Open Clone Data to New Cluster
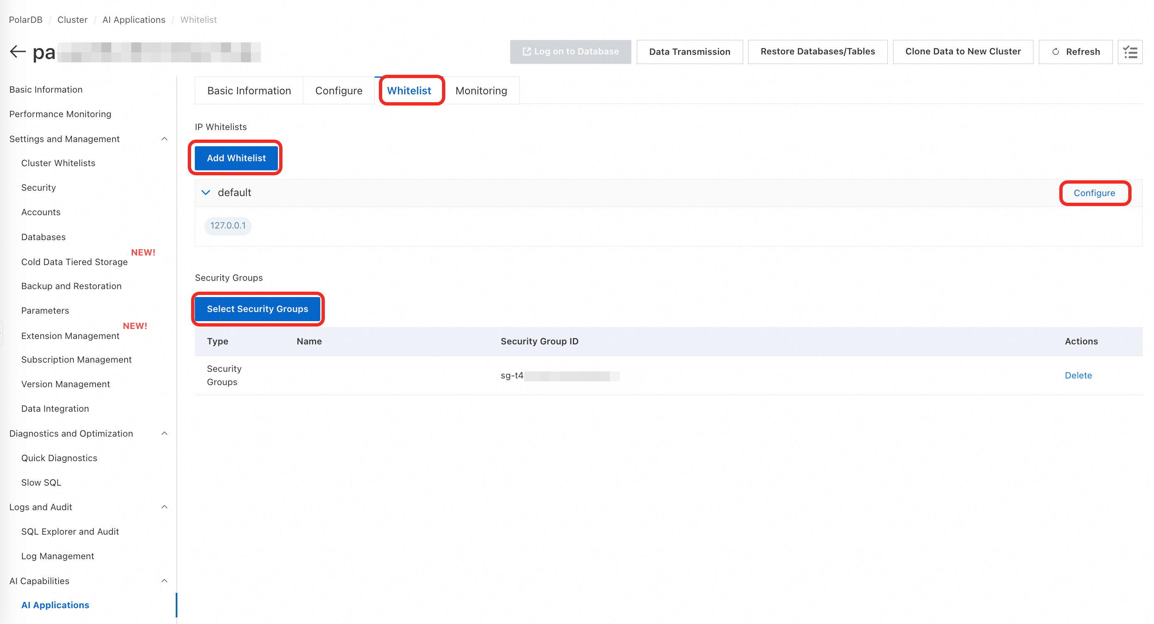The image size is (1154, 624). pos(963,52)
